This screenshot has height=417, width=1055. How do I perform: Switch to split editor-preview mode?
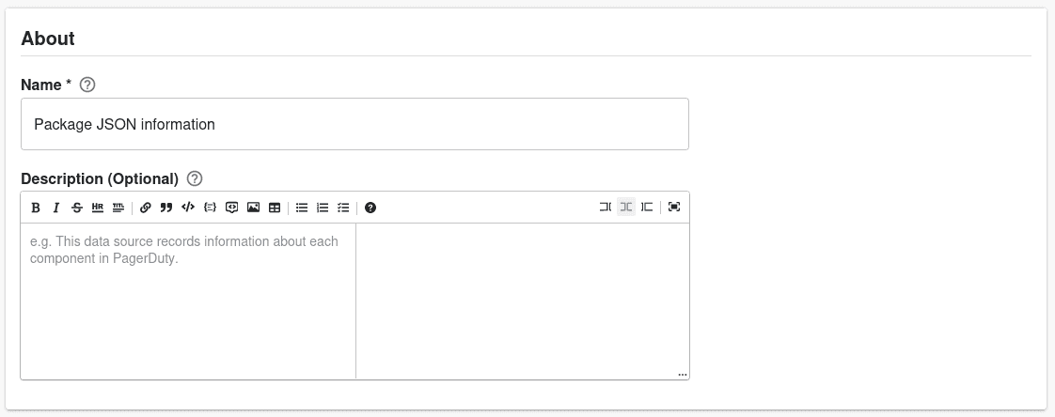625,208
